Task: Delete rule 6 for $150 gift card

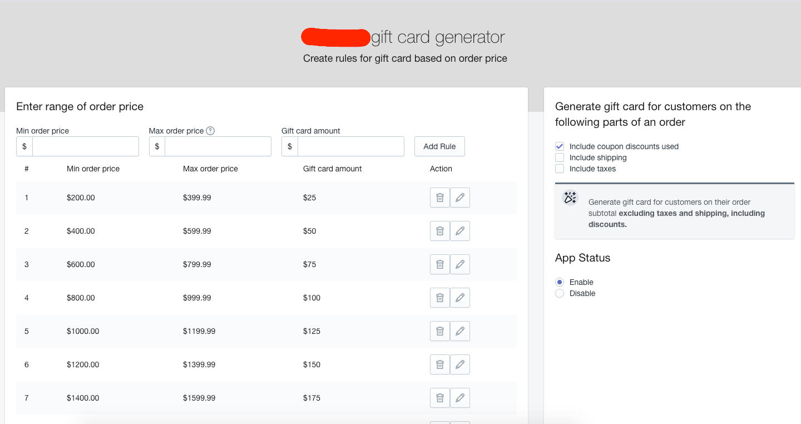Action: coord(439,364)
